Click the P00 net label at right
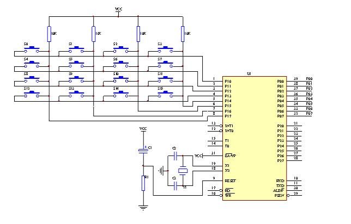Viewport: 351px width, 224px height. coord(309,78)
